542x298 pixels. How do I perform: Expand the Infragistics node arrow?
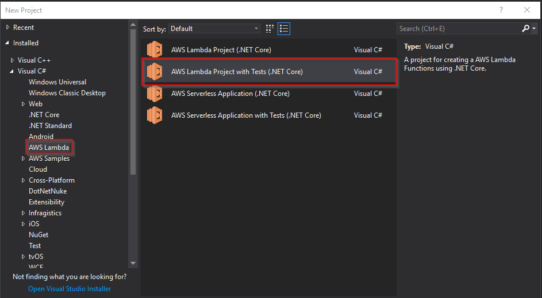point(23,213)
